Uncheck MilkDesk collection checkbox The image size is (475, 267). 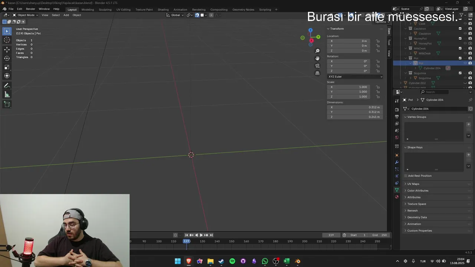click(x=460, y=48)
